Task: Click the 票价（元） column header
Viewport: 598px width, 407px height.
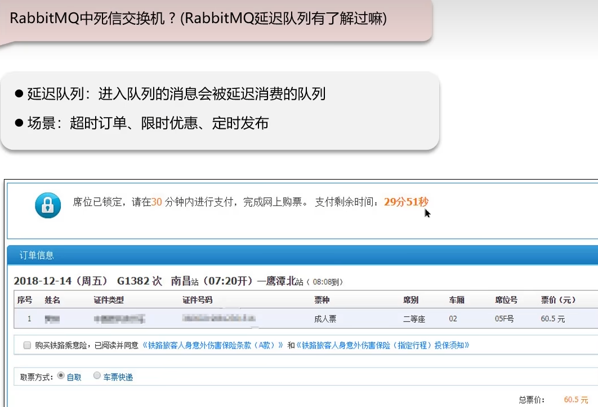Action: (559, 300)
